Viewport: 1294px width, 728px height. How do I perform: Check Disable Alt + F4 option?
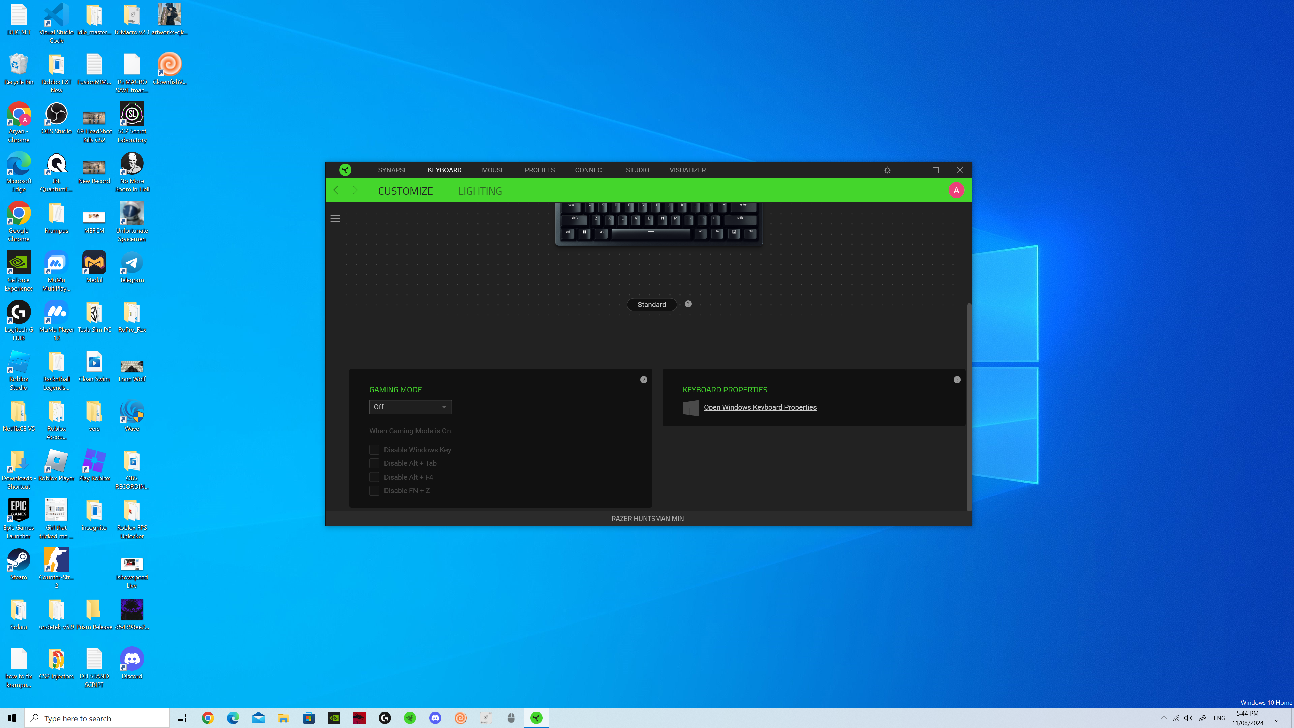(x=374, y=477)
